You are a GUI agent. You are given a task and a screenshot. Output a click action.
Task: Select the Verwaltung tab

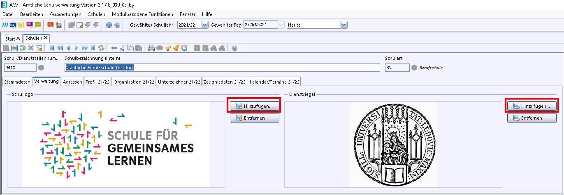click(x=47, y=81)
